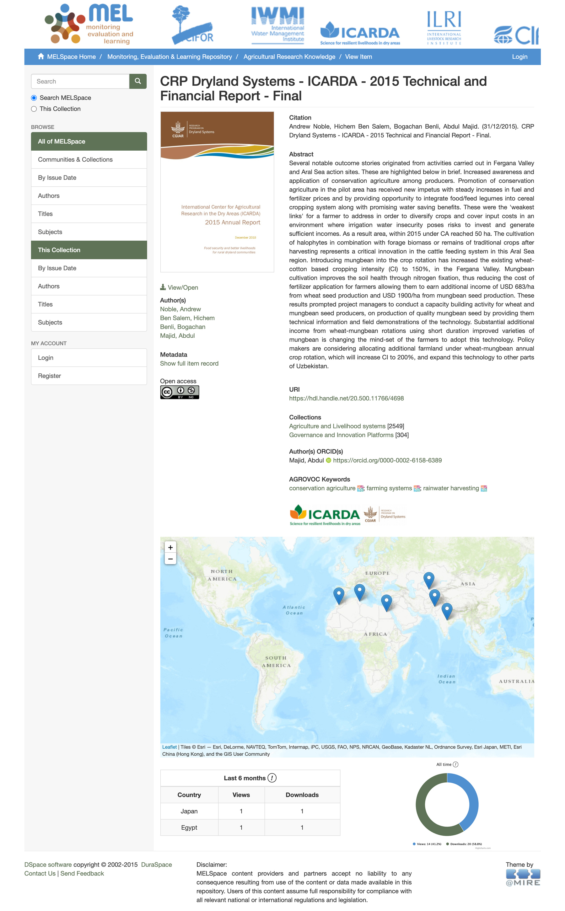Click the ICARDA logo below the AGROVOC keywords
565x911 pixels.
click(325, 515)
